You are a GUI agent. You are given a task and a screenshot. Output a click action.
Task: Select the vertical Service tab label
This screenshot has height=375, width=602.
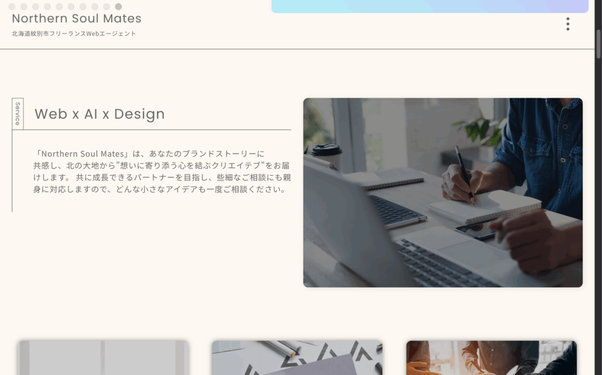pos(18,113)
